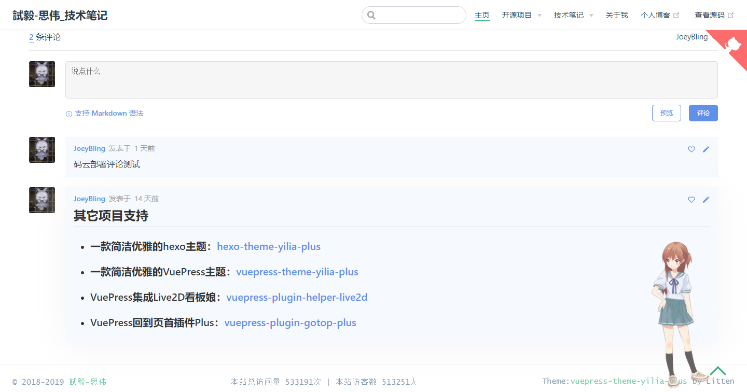
Task: Open the hexo-theme-yilia-plus link
Action: 269,246
